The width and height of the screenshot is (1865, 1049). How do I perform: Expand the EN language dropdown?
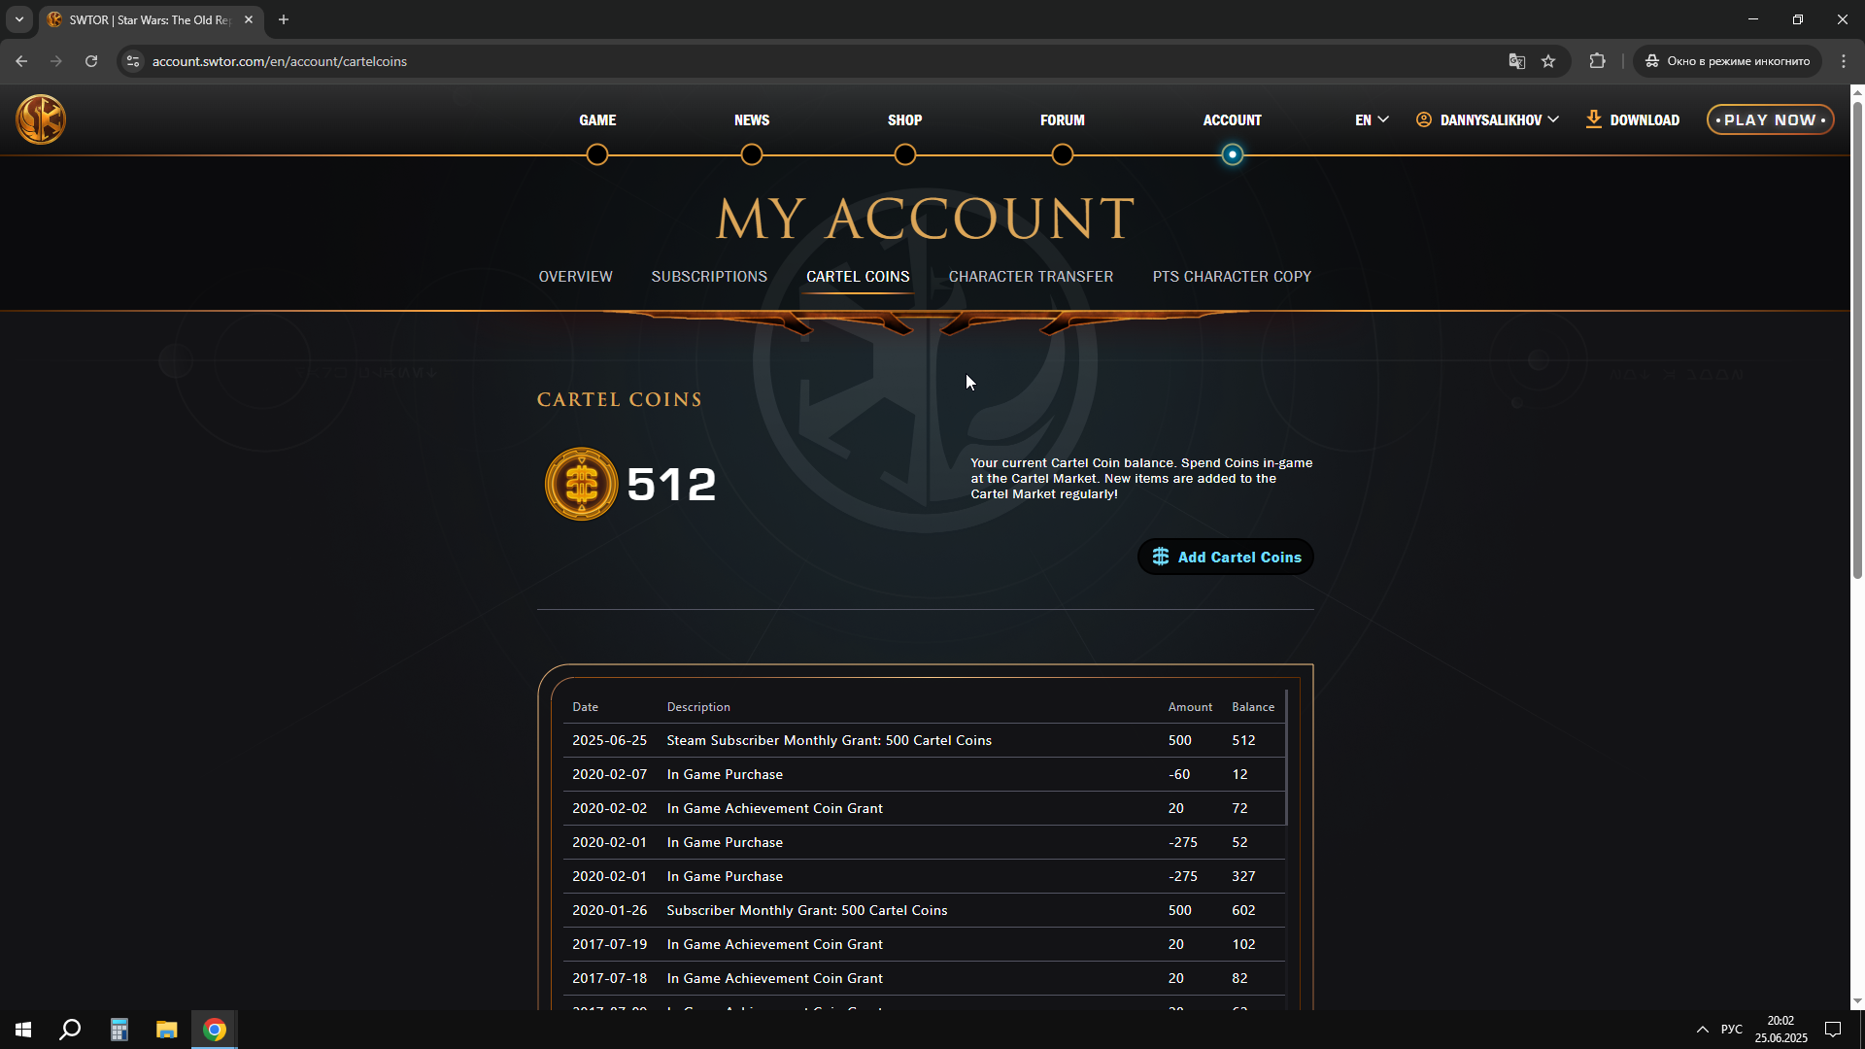coord(1372,120)
